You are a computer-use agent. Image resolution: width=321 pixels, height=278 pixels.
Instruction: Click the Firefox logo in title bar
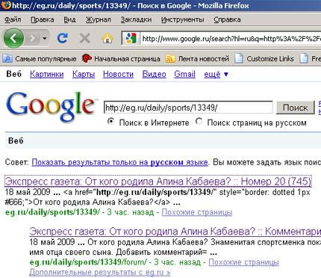[x=5, y=5]
